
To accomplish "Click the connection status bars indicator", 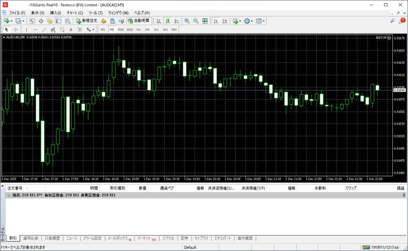I will click(365, 247).
